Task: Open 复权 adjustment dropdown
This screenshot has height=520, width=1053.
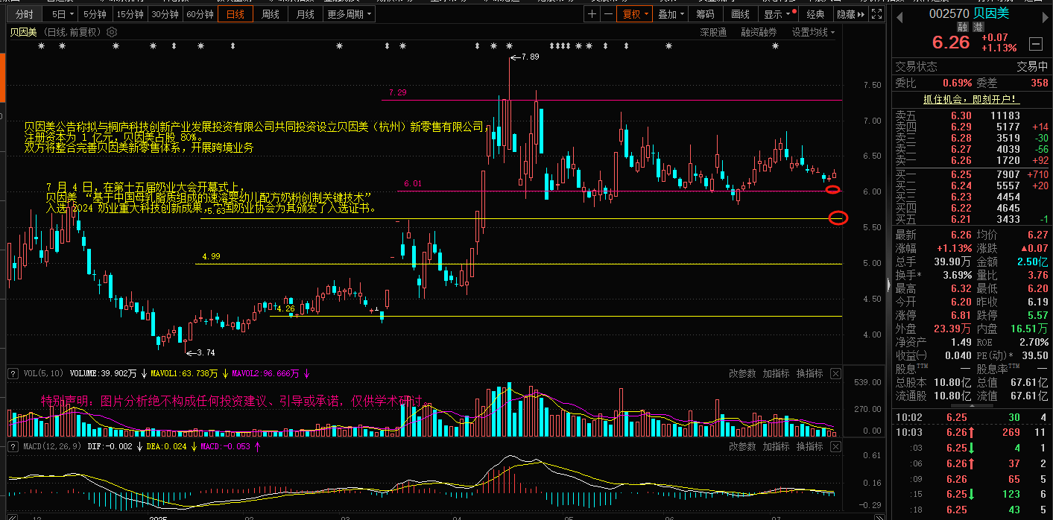Action: coord(636,14)
